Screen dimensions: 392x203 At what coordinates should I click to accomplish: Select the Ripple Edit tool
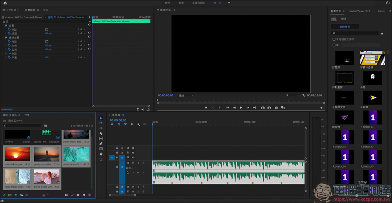[101, 128]
